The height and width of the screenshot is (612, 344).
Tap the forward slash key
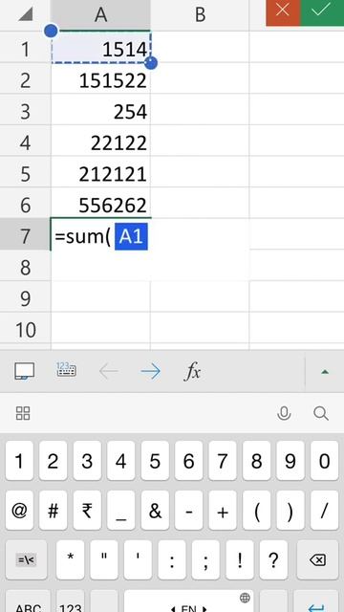coord(325,511)
